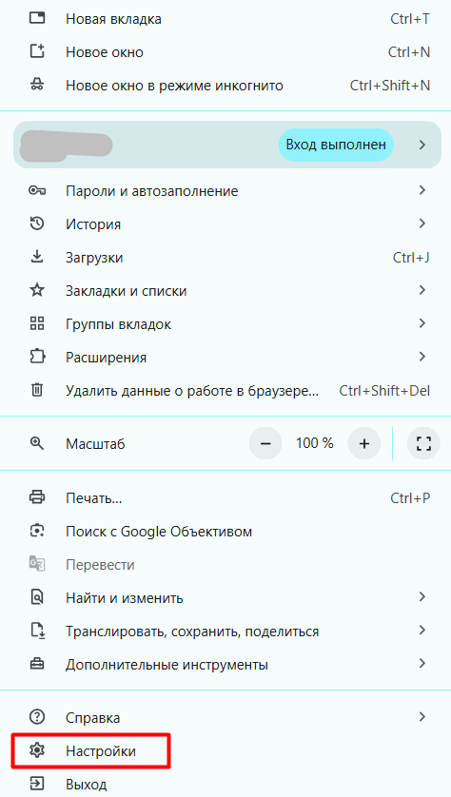
Task: Click the Ctrl+J shortcut text
Action: point(411,258)
